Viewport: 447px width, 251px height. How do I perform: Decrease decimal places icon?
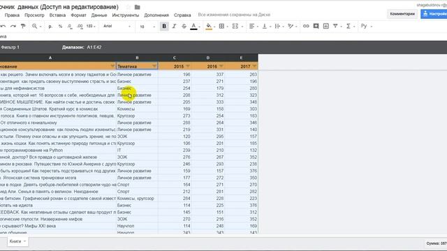[x=70, y=26]
